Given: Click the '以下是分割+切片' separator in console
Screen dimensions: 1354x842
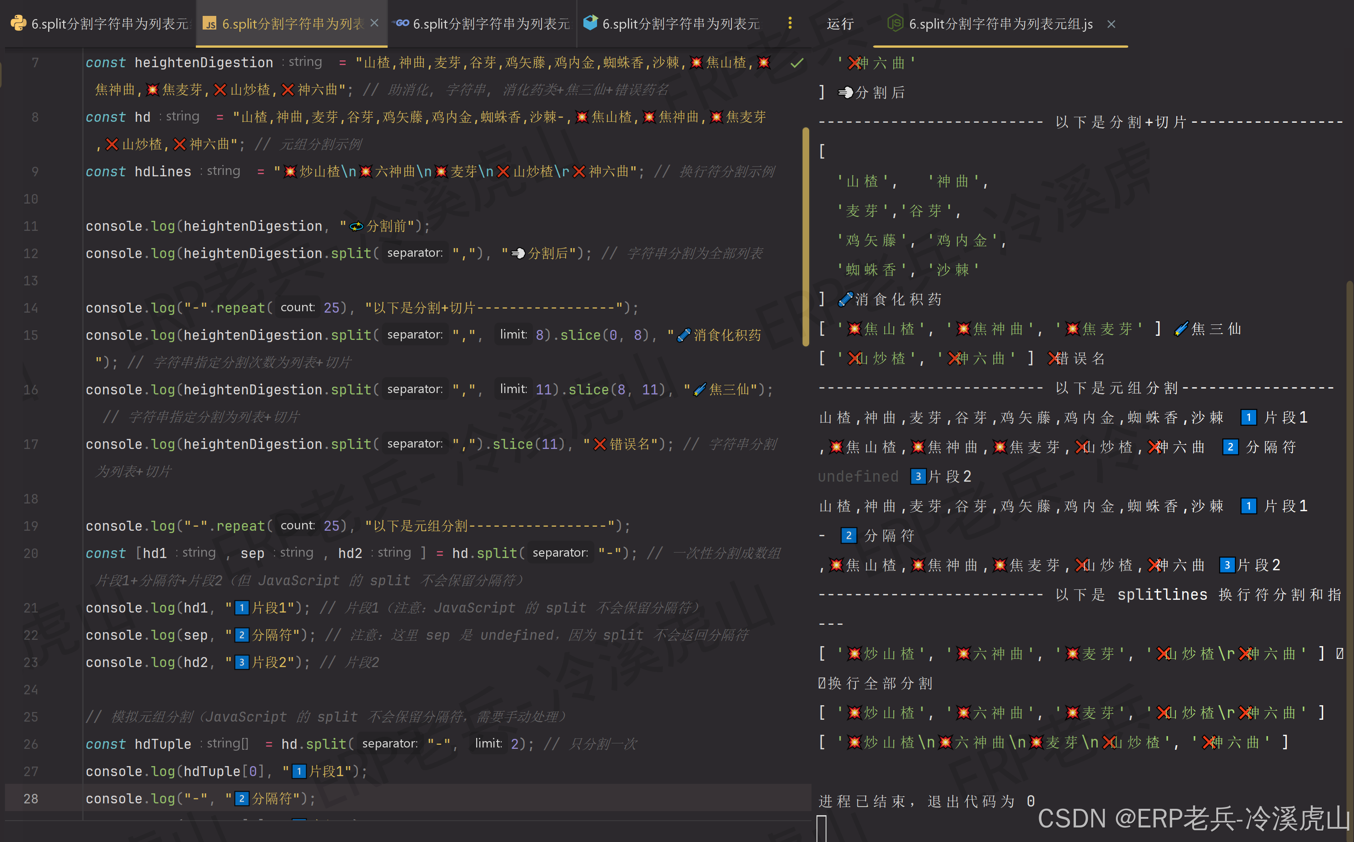Looking at the screenshot, I should (1080, 122).
